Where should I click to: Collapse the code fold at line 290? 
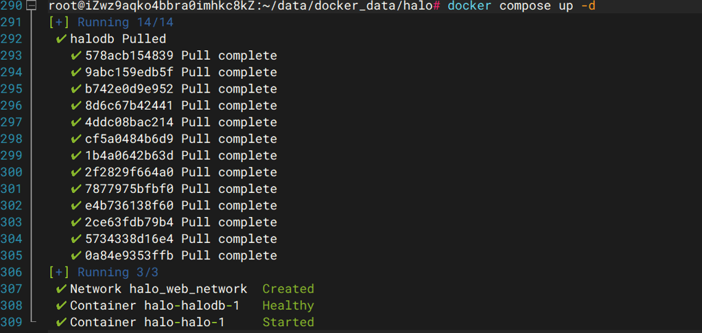[x=32, y=5]
